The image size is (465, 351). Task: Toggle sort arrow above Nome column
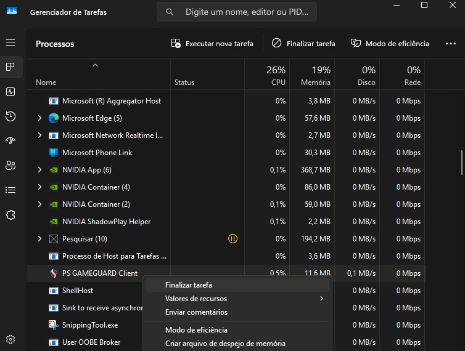click(95, 65)
